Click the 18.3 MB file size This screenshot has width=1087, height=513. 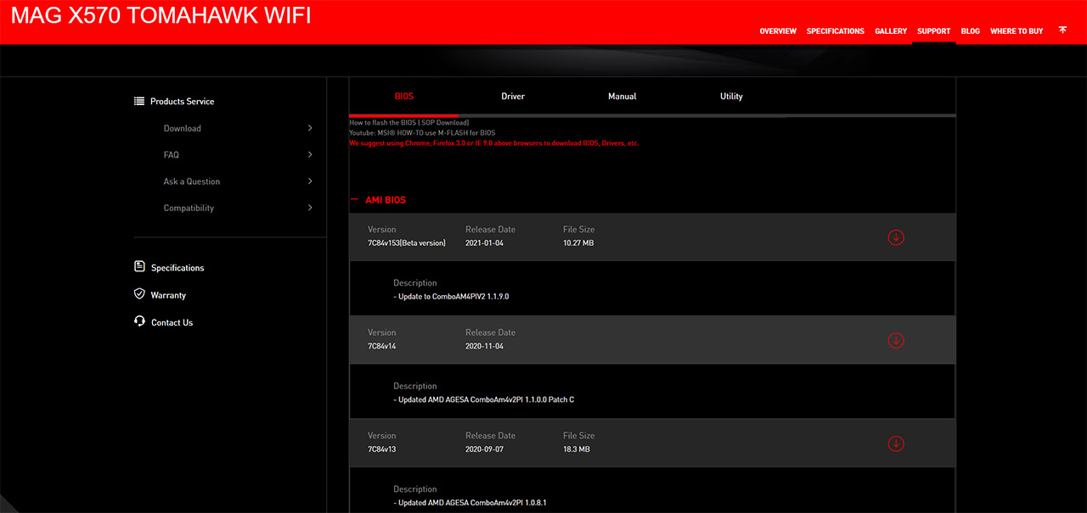(x=577, y=449)
